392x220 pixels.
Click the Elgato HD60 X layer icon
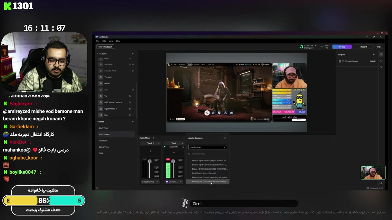click(x=100, y=108)
